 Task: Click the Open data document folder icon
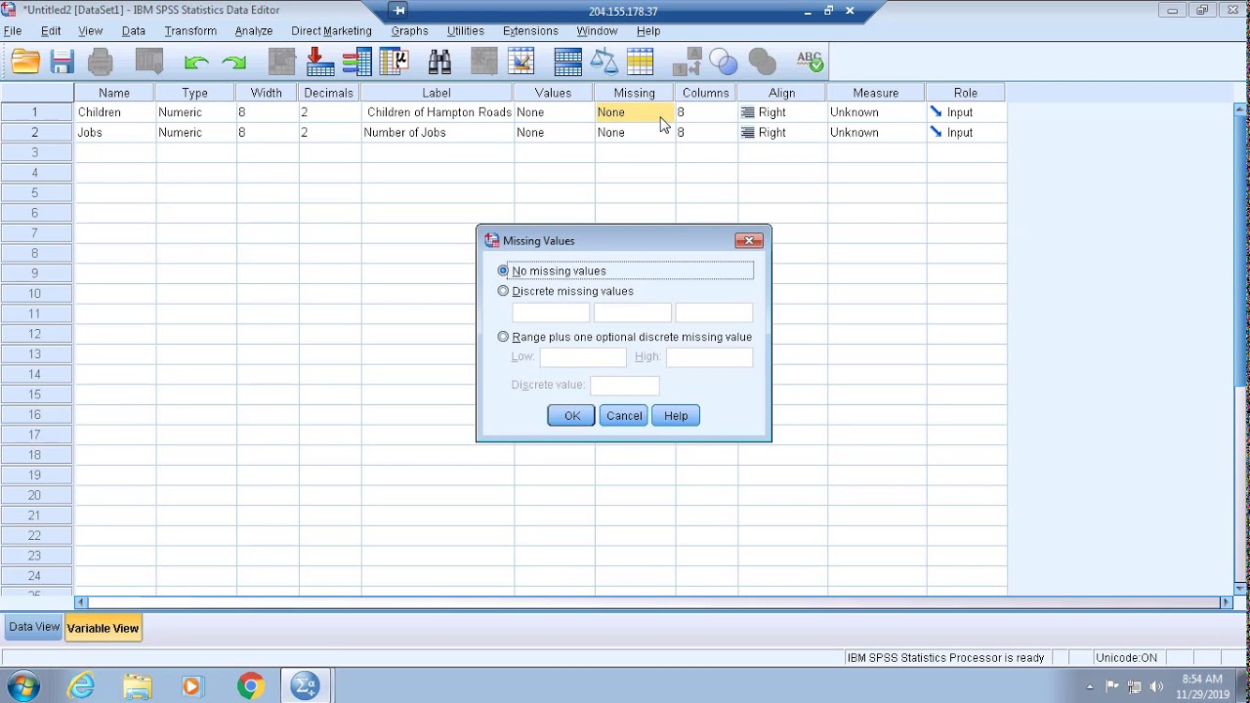tap(25, 62)
